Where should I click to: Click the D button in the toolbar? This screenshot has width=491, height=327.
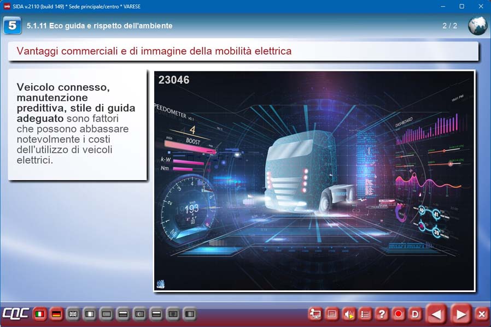(415, 314)
